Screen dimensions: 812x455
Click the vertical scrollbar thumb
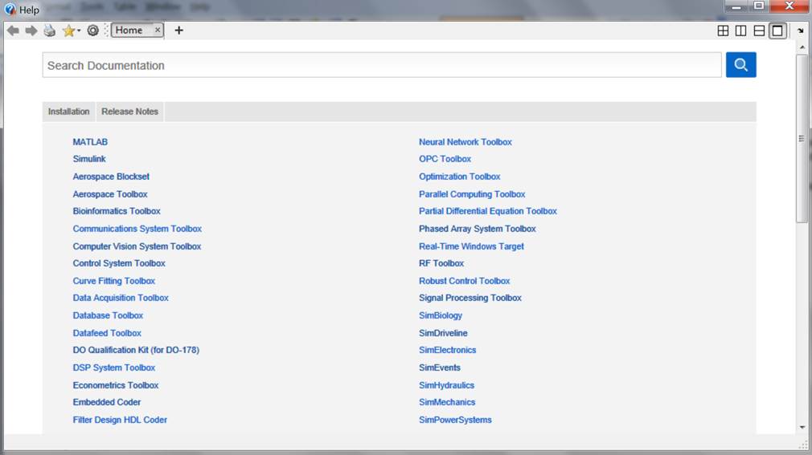802,139
